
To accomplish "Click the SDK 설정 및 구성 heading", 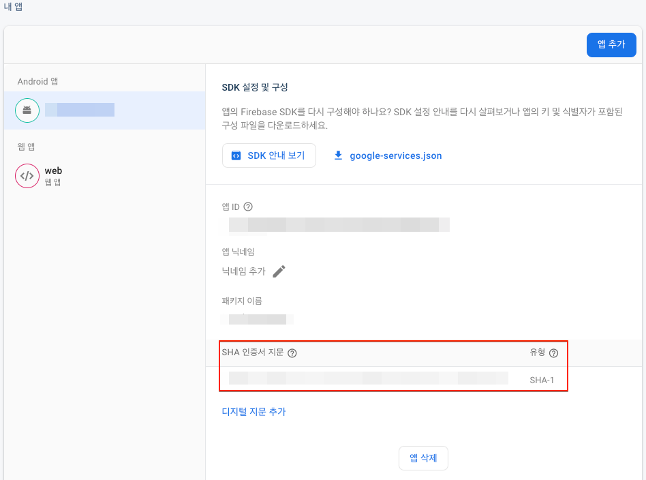I will [255, 87].
